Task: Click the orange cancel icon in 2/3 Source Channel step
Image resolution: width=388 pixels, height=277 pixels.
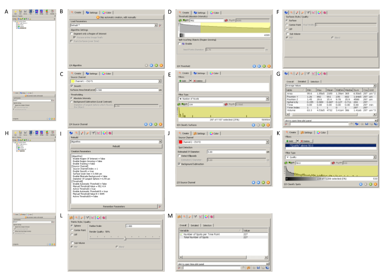Action: click(269, 182)
